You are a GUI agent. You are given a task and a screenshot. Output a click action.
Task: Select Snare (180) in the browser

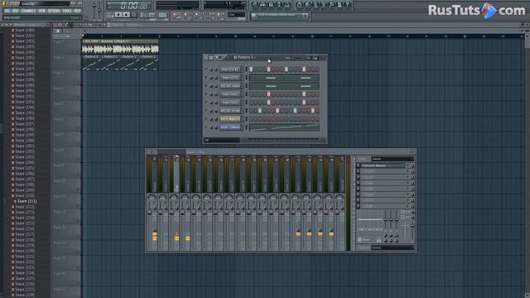click(24, 30)
